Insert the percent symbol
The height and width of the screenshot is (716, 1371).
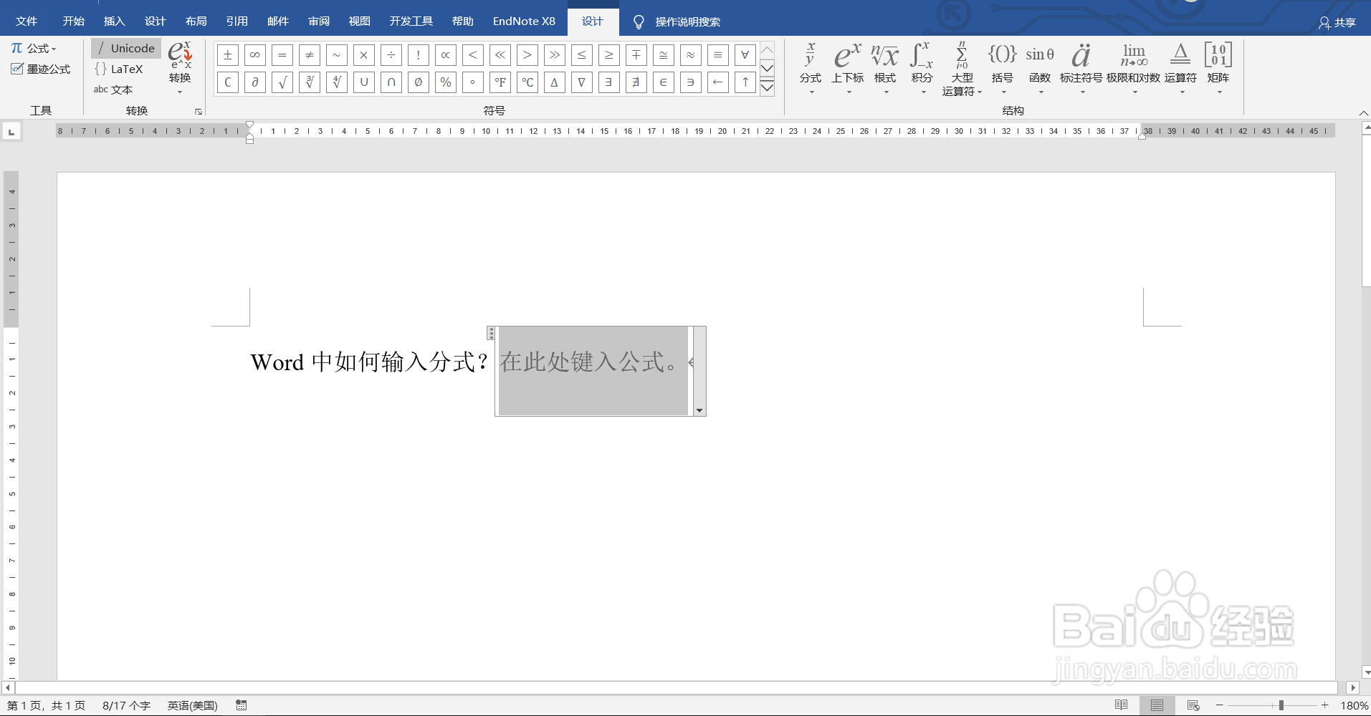[x=446, y=82]
